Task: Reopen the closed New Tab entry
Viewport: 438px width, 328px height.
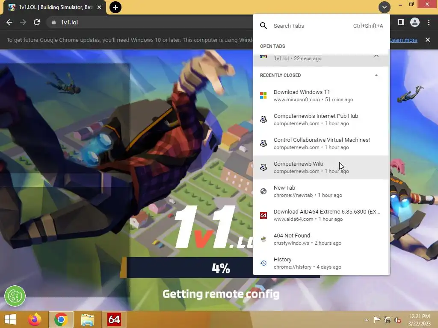Action: click(x=321, y=191)
